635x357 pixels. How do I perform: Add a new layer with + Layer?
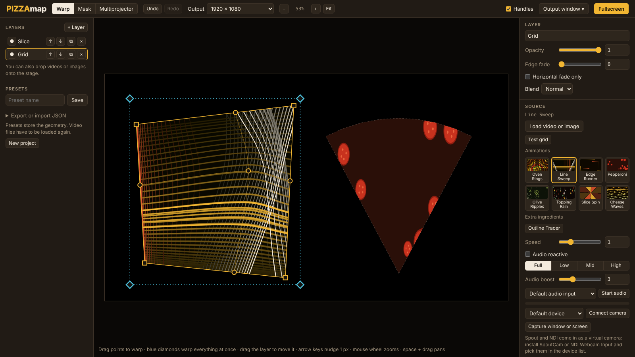click(76, 27)
